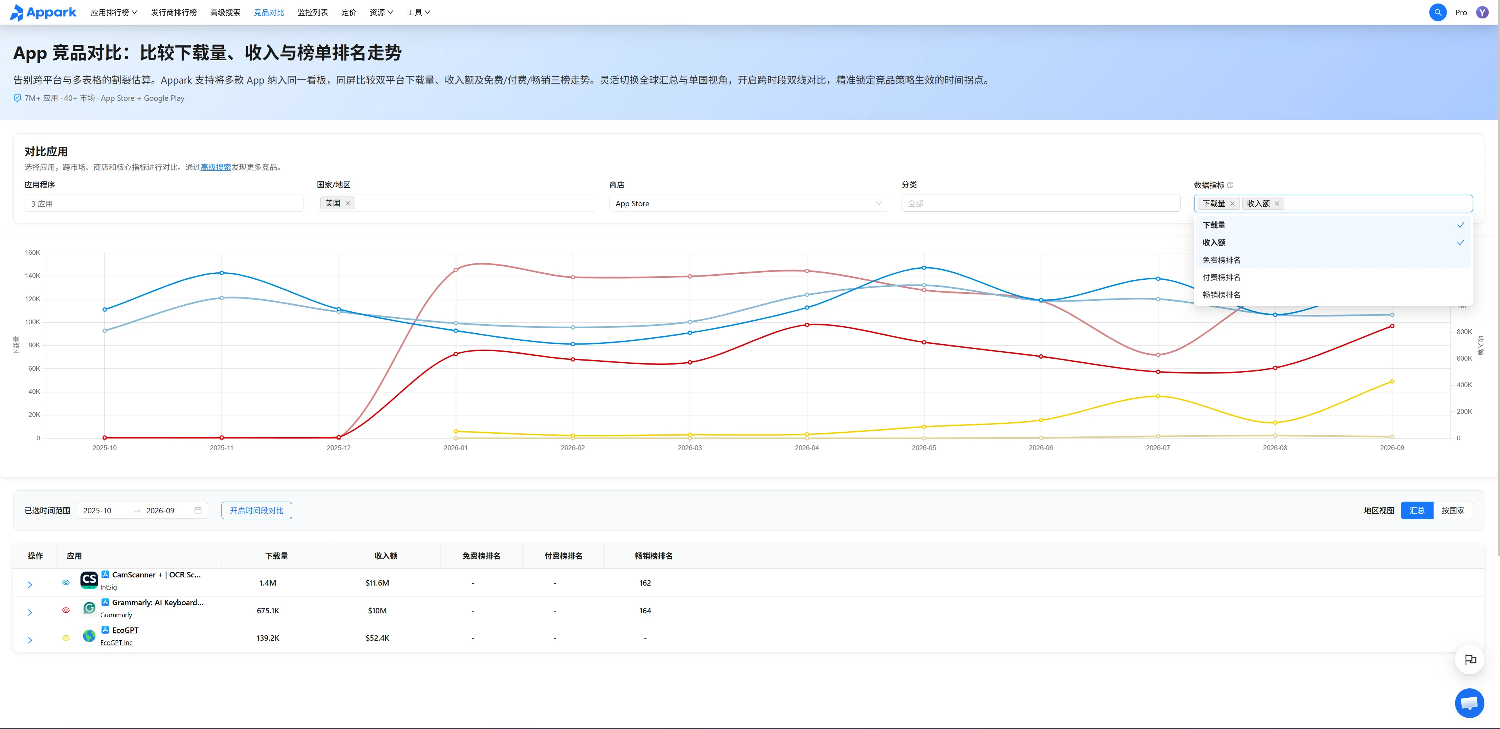Open the chat support bubble

click(1469, 703)
